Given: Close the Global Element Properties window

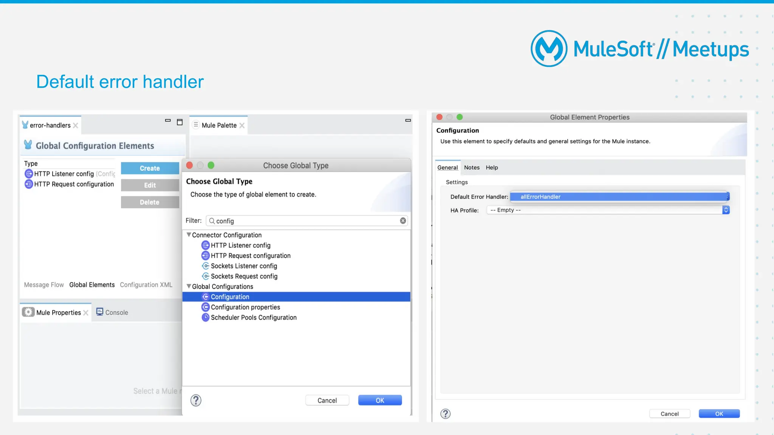Looking at the screenshot, I should (x=439, y=117).
